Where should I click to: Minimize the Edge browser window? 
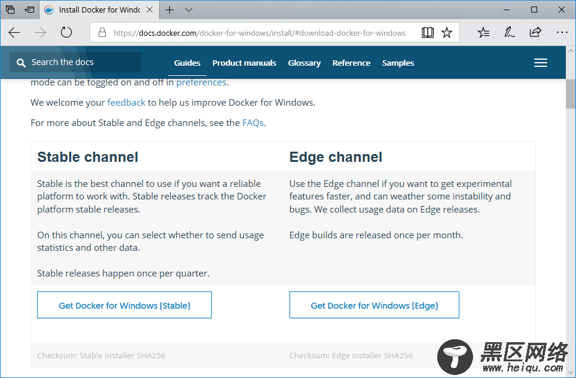[x=507, y=10]
